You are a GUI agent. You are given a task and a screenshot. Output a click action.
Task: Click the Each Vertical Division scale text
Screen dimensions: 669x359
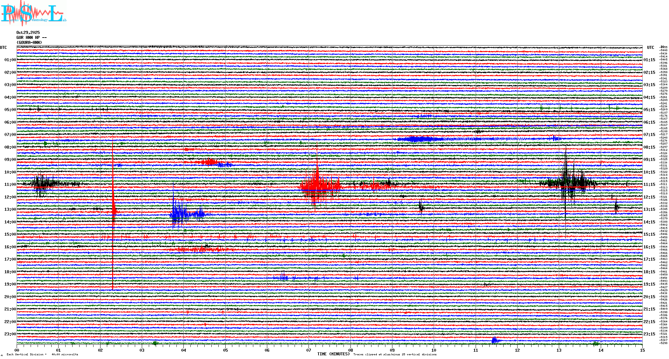tap(43, 354)
